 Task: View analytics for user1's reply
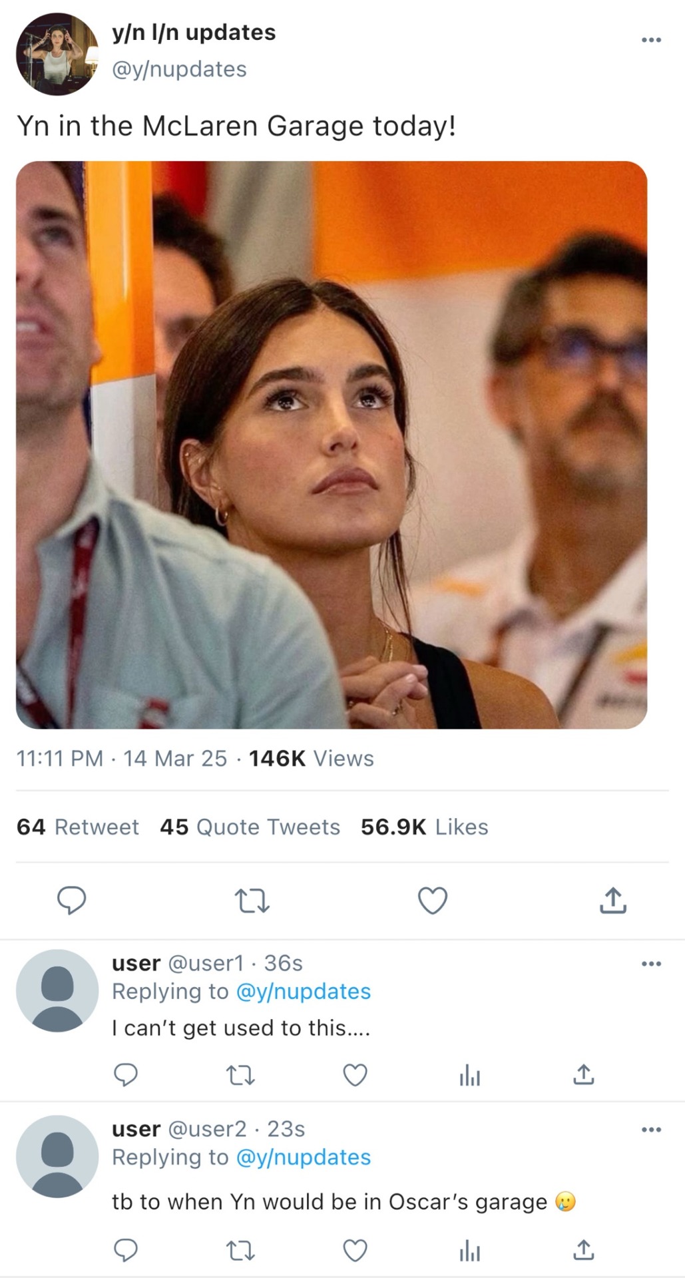469,1075
